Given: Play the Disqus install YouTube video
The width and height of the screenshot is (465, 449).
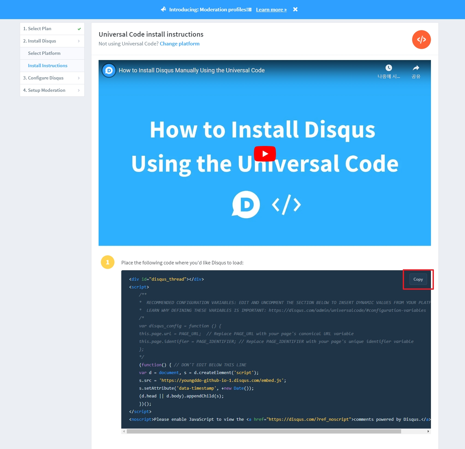Looking at the screenshot, I should pos(265,153).
